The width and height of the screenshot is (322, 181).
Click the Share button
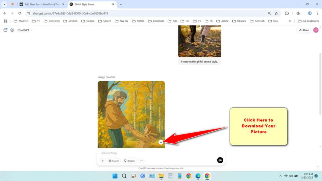303,30
